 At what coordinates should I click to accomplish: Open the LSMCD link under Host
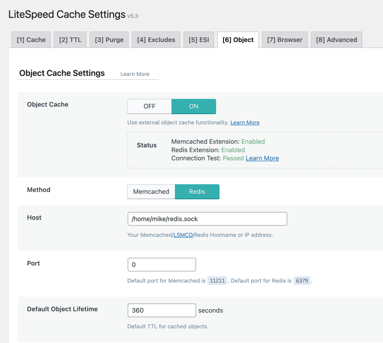tap(183, 235)
